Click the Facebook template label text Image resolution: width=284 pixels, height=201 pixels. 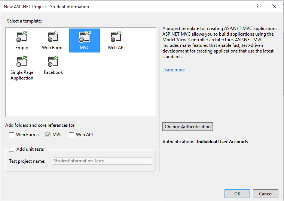click(53, 72)
